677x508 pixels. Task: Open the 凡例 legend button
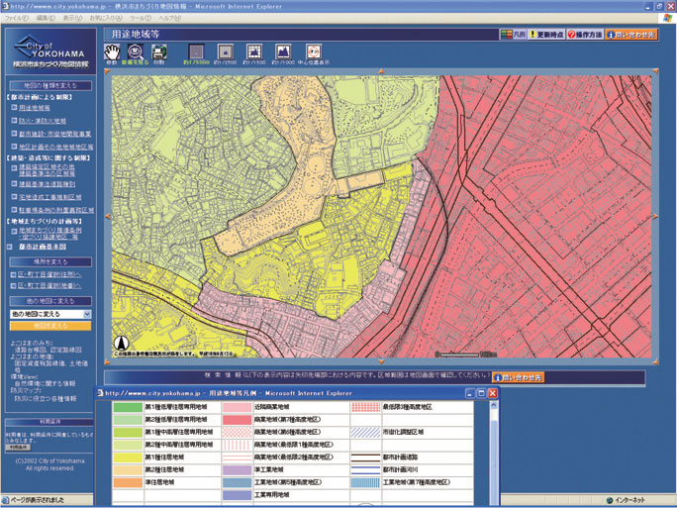pyautogui.click(x=512, y=34)
